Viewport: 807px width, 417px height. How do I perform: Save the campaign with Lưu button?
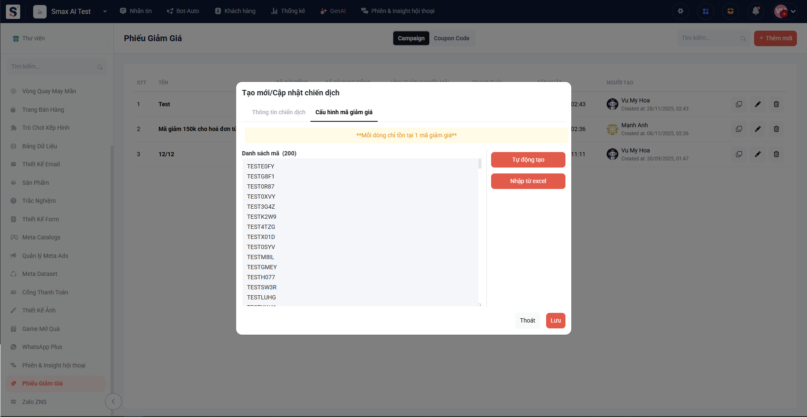(x=555, y=320)
